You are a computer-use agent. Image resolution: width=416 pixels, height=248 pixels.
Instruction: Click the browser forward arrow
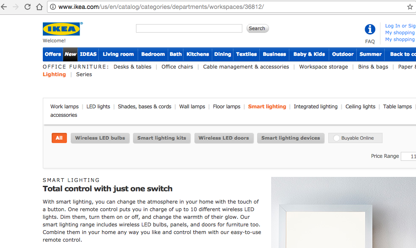[16, 7]
